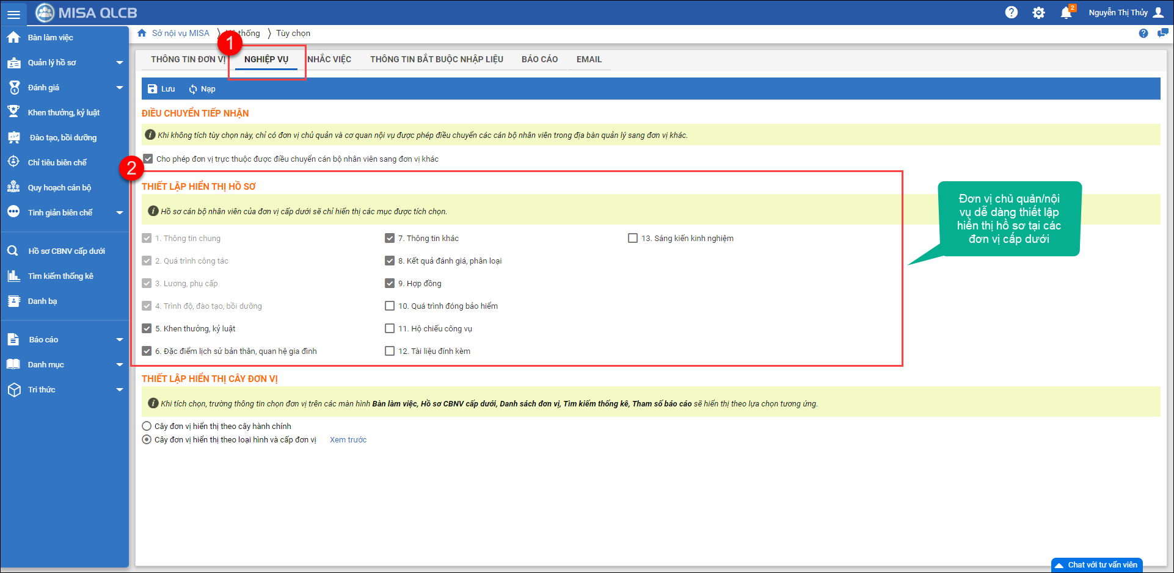Open the settings gear icon
Screen dimensions: 1174x573
[x=1038, y=13]
